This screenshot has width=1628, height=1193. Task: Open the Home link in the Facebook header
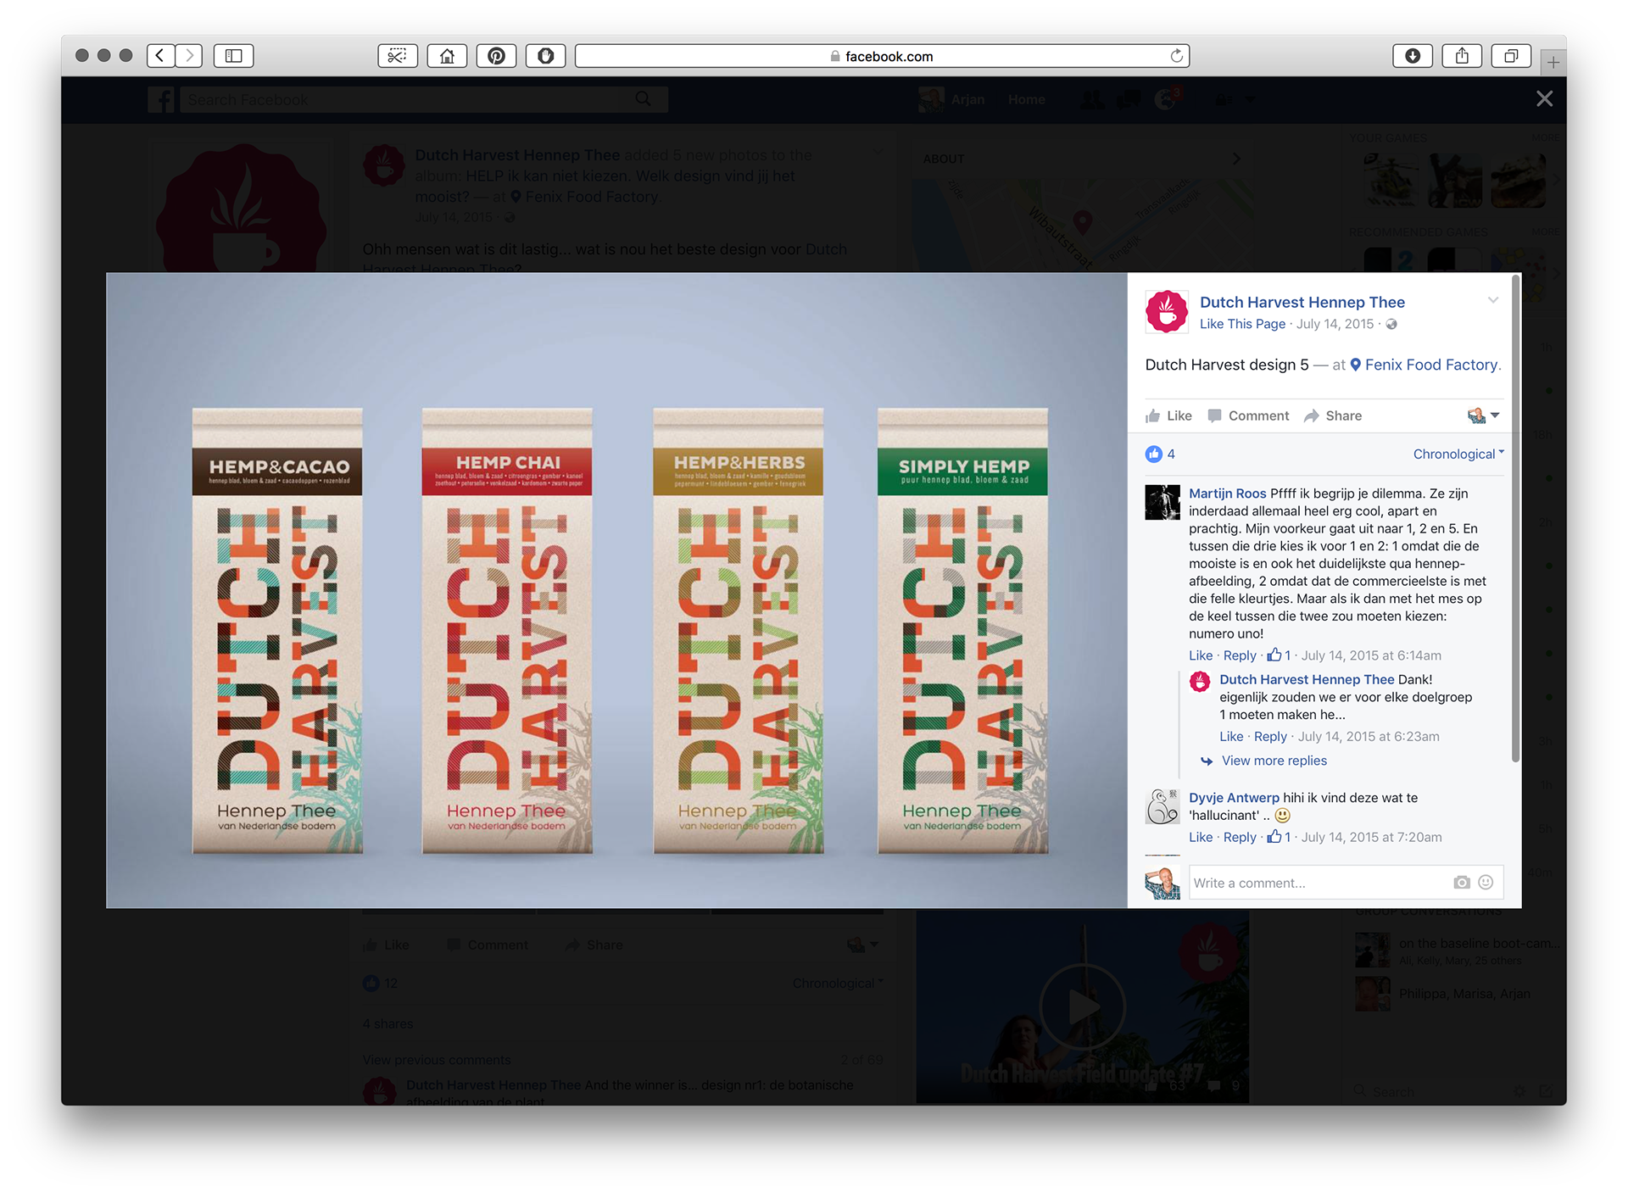tap(1026, 99)
